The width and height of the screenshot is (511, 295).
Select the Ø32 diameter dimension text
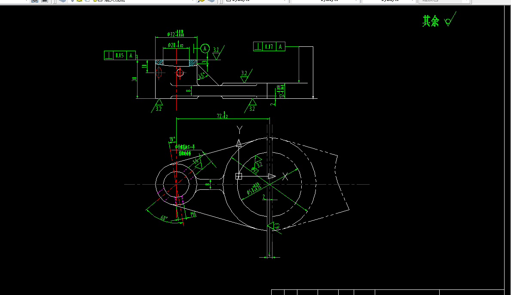[175, 33]
